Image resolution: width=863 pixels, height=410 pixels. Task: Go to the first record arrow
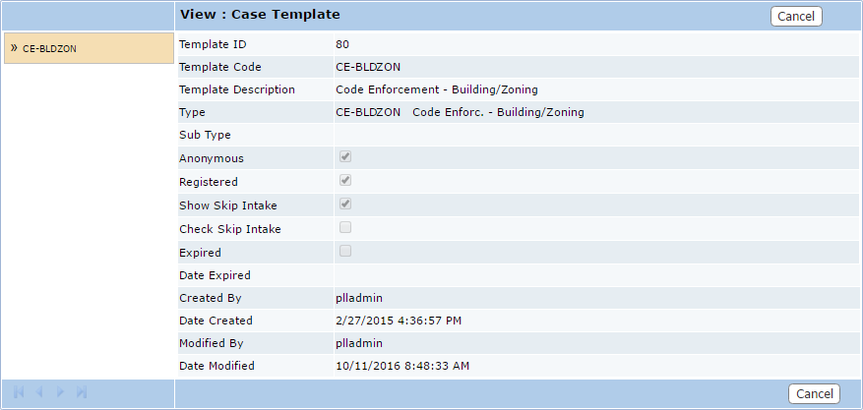tap(19, 392)
